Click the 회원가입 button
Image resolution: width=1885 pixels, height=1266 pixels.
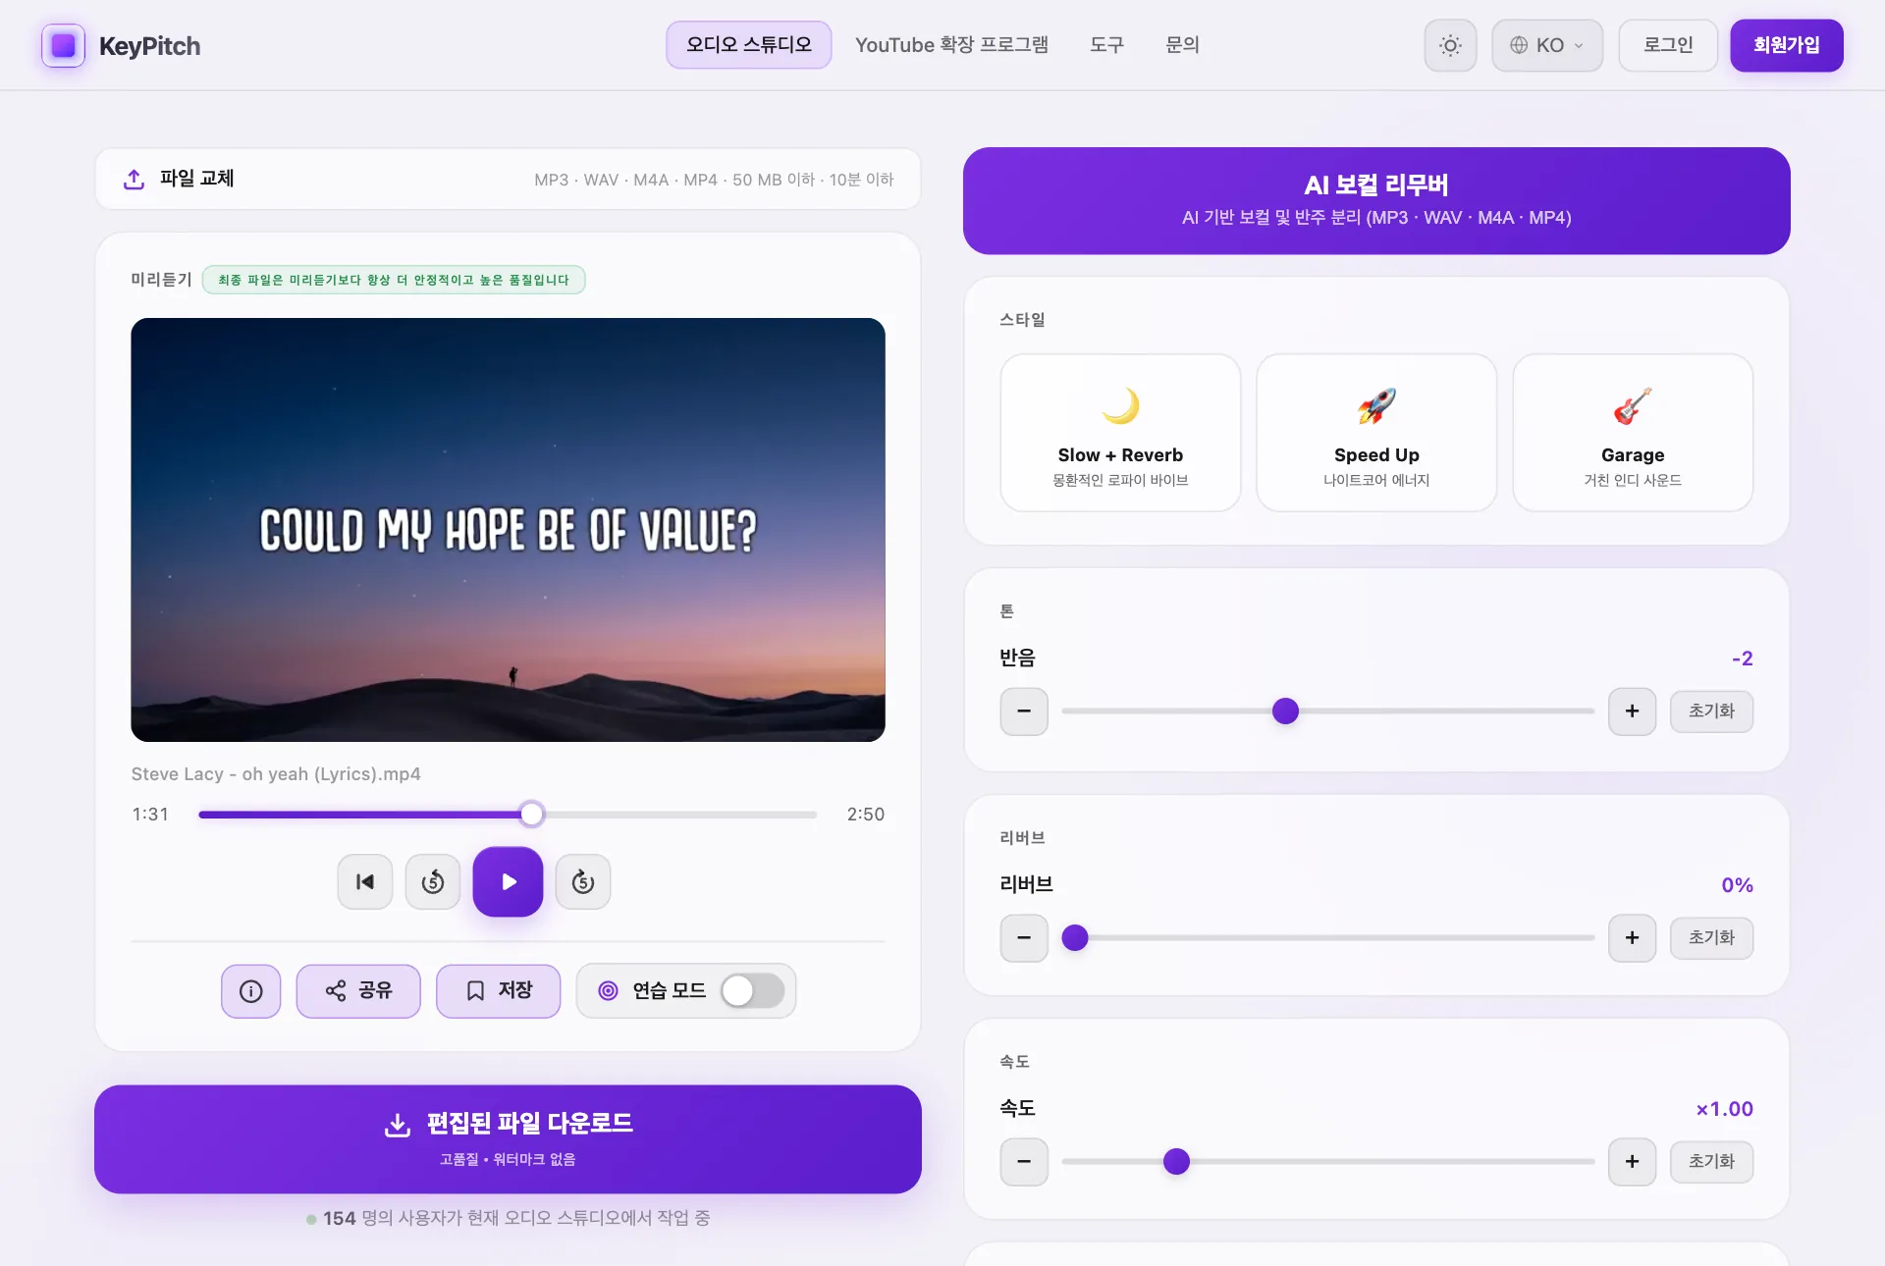[x=1787, y=45]
